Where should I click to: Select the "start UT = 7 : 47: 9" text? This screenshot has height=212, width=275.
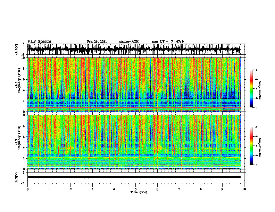pos(168,42)
